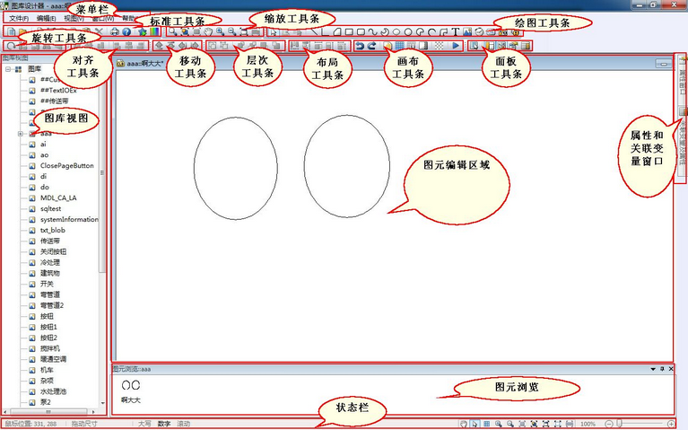
Task: Select ClosePageButton in the library tree
Action: tap(66, 166)
